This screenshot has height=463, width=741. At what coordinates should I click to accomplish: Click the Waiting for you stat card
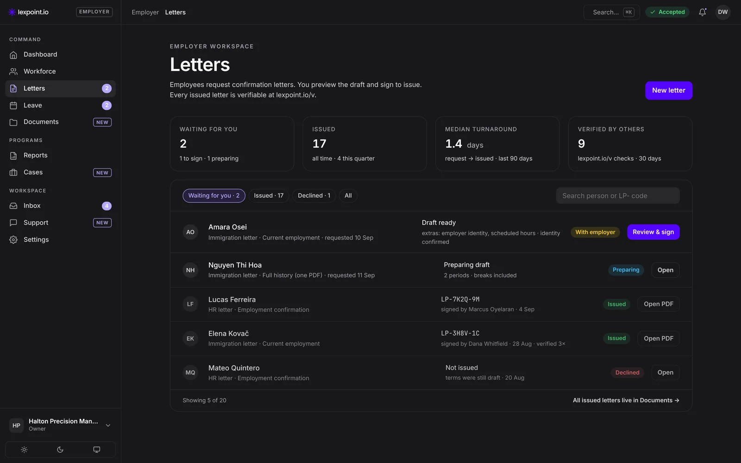click(x=232, y=144)
